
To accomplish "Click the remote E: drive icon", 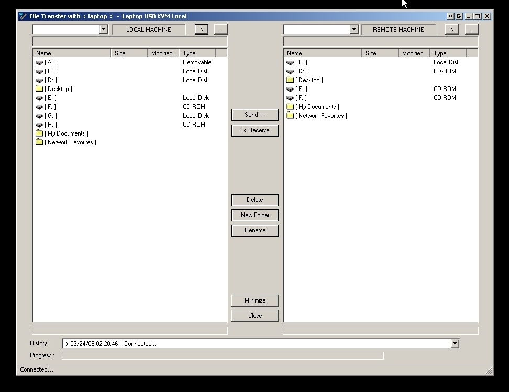I will click(290, 89).
